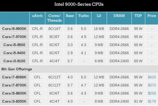Screen dimensions: 158x106
Task: Select the $179 price link
Action: tap(152, 101)
